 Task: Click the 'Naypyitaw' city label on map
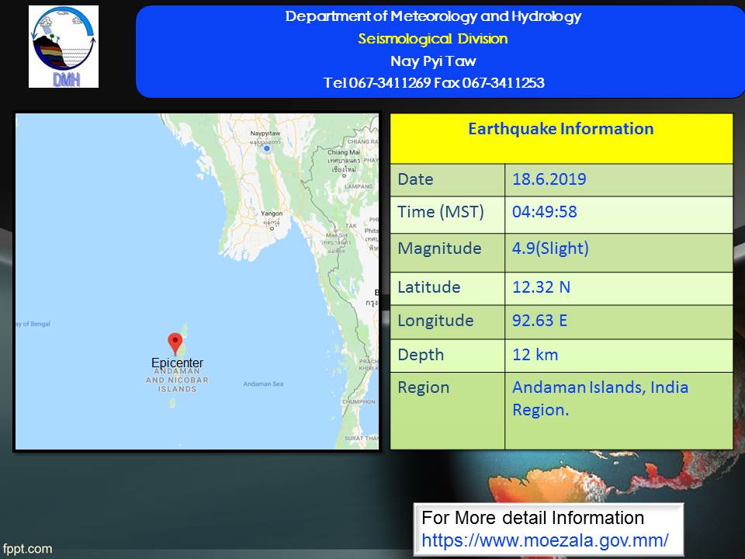[265, 134]
